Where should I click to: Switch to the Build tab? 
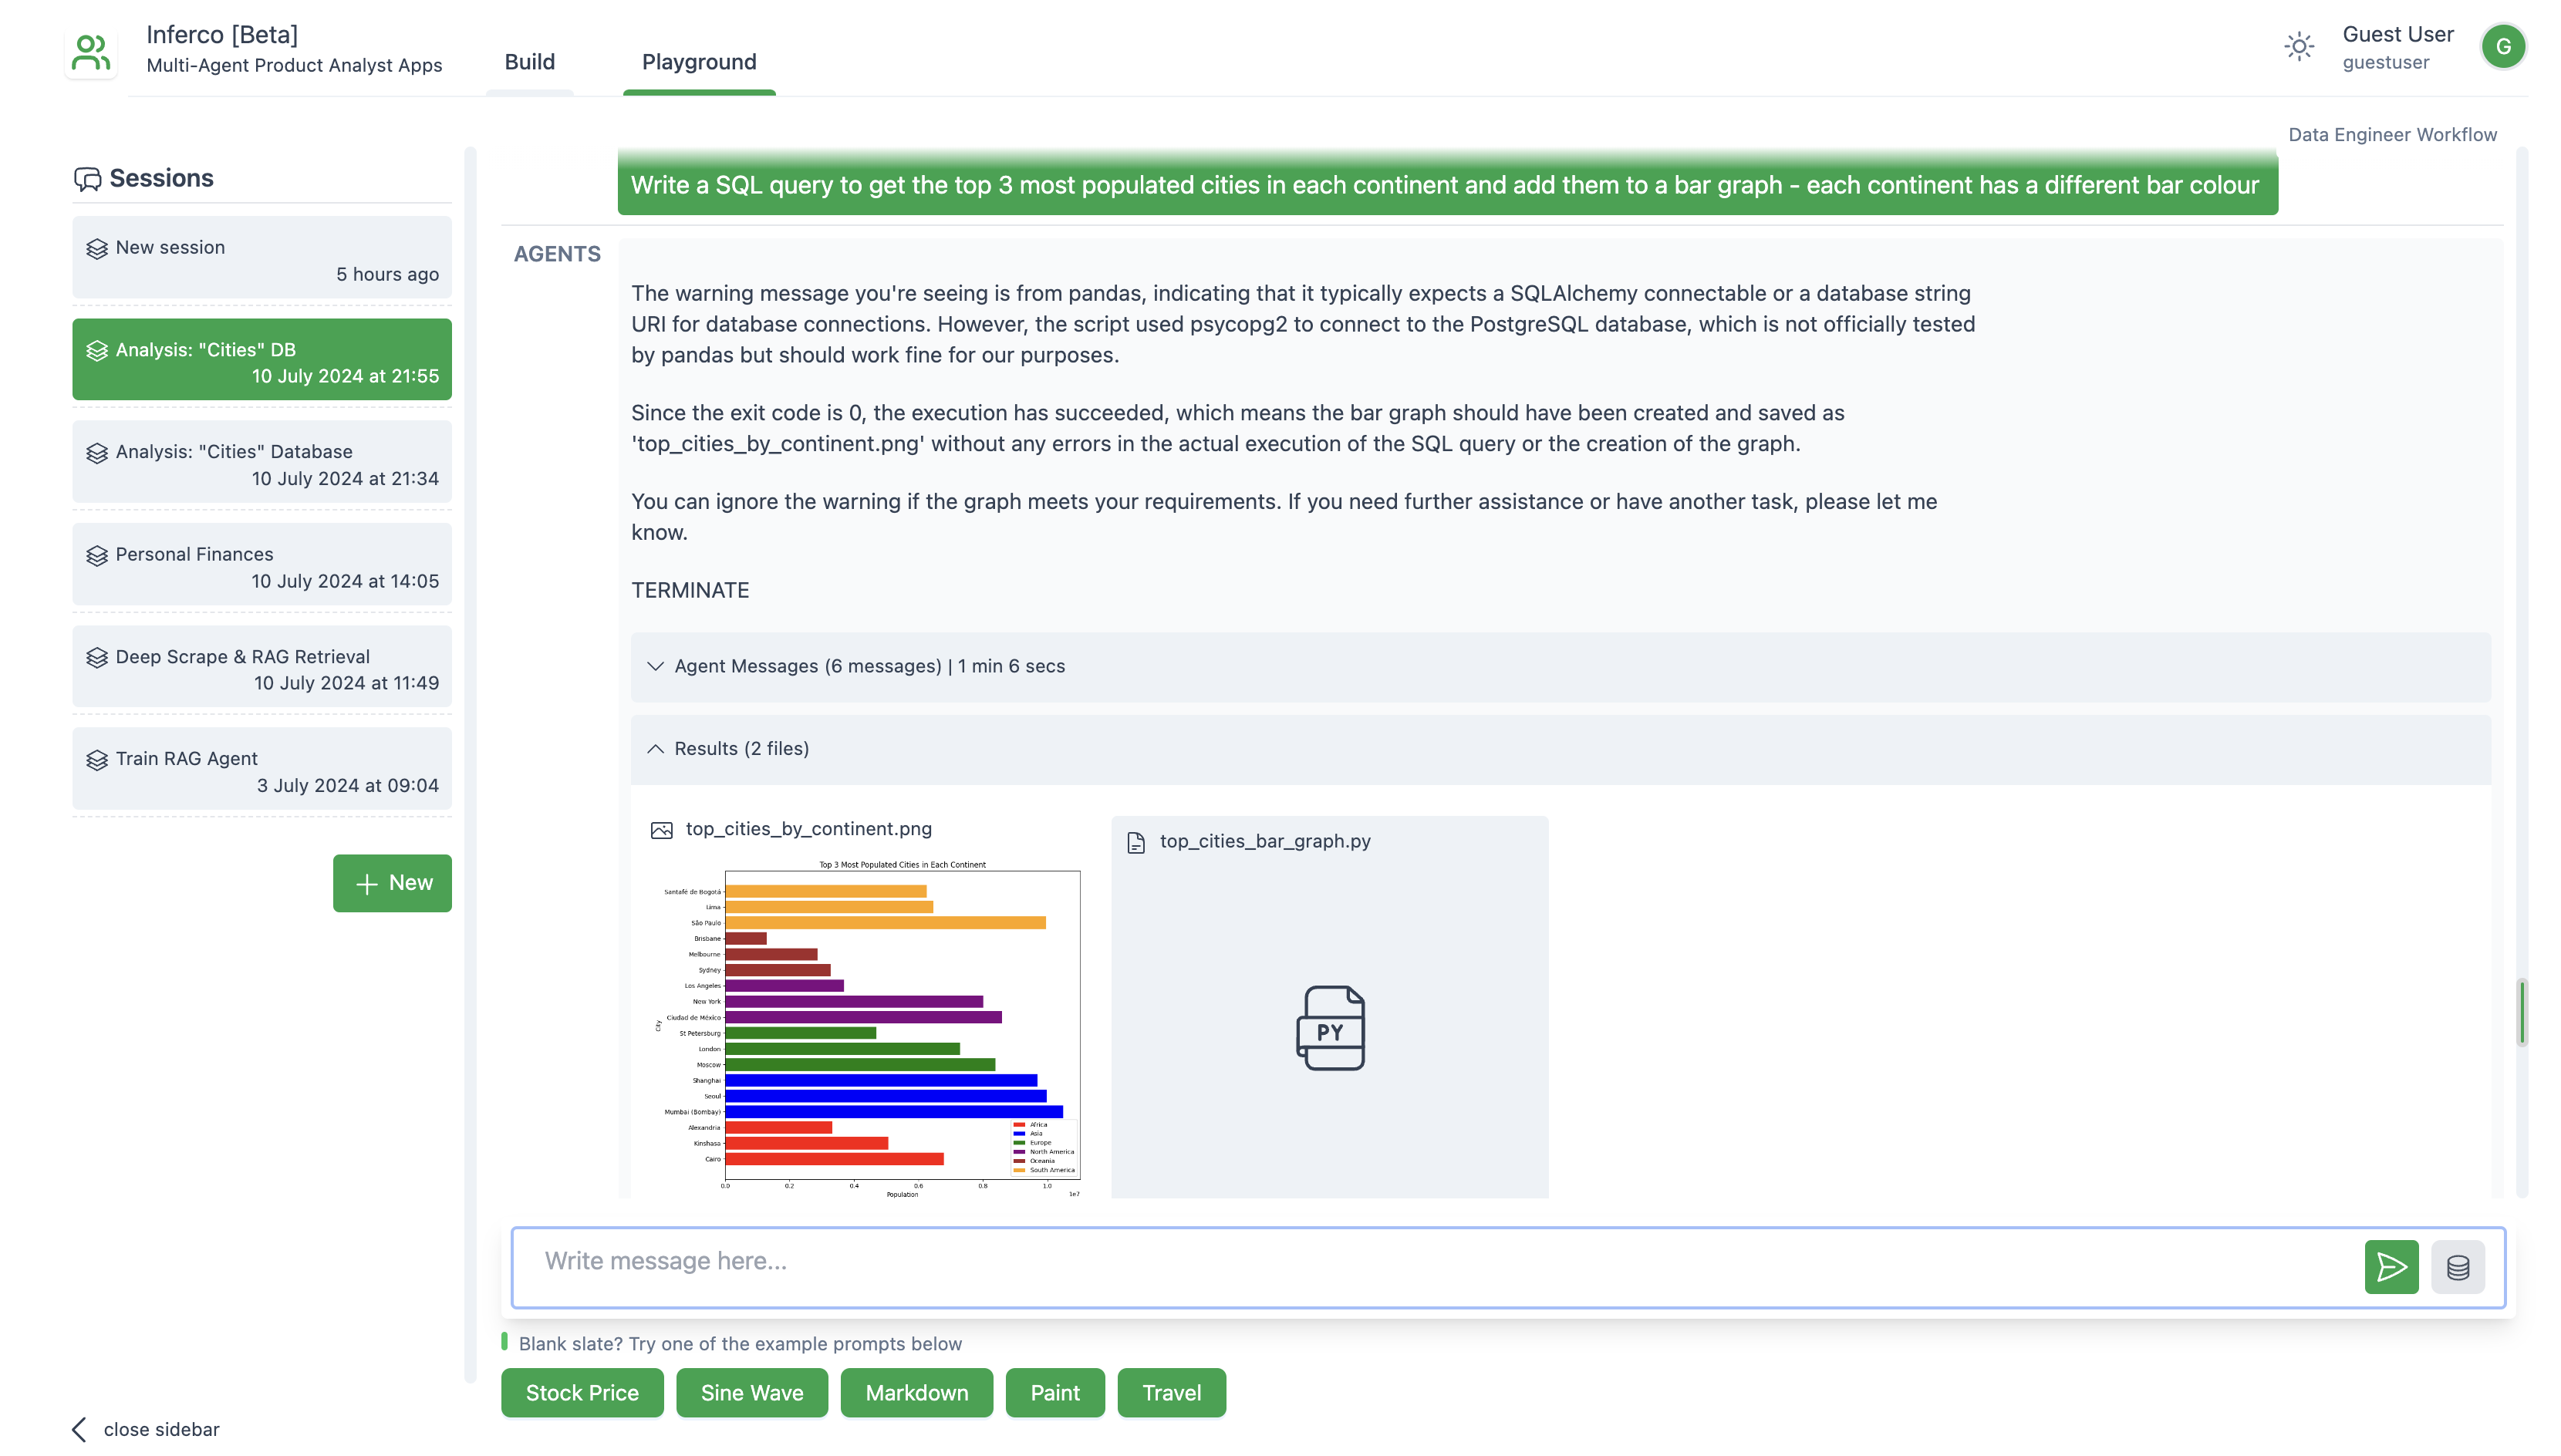[x=529, y=62]
